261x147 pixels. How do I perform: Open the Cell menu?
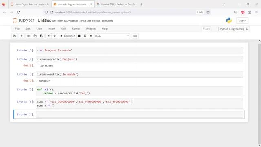click(64, 29)
